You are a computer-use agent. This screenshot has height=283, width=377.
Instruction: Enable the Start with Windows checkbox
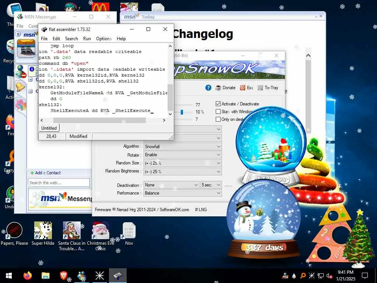(x=218, y=111)
